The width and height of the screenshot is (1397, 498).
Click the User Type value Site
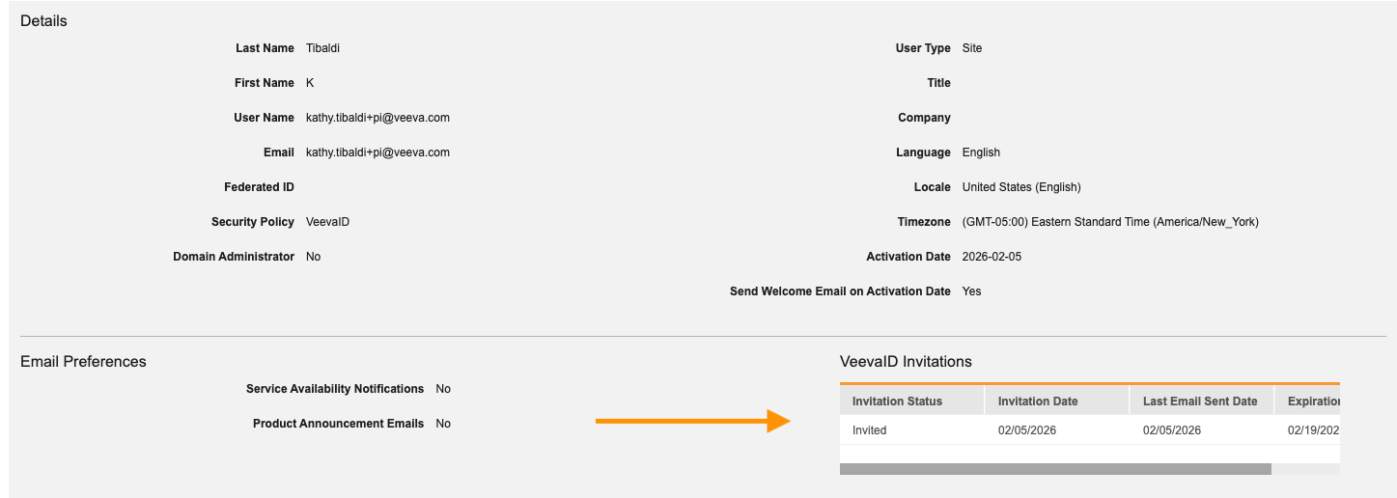pyautogui.click(x=972, y=48)
